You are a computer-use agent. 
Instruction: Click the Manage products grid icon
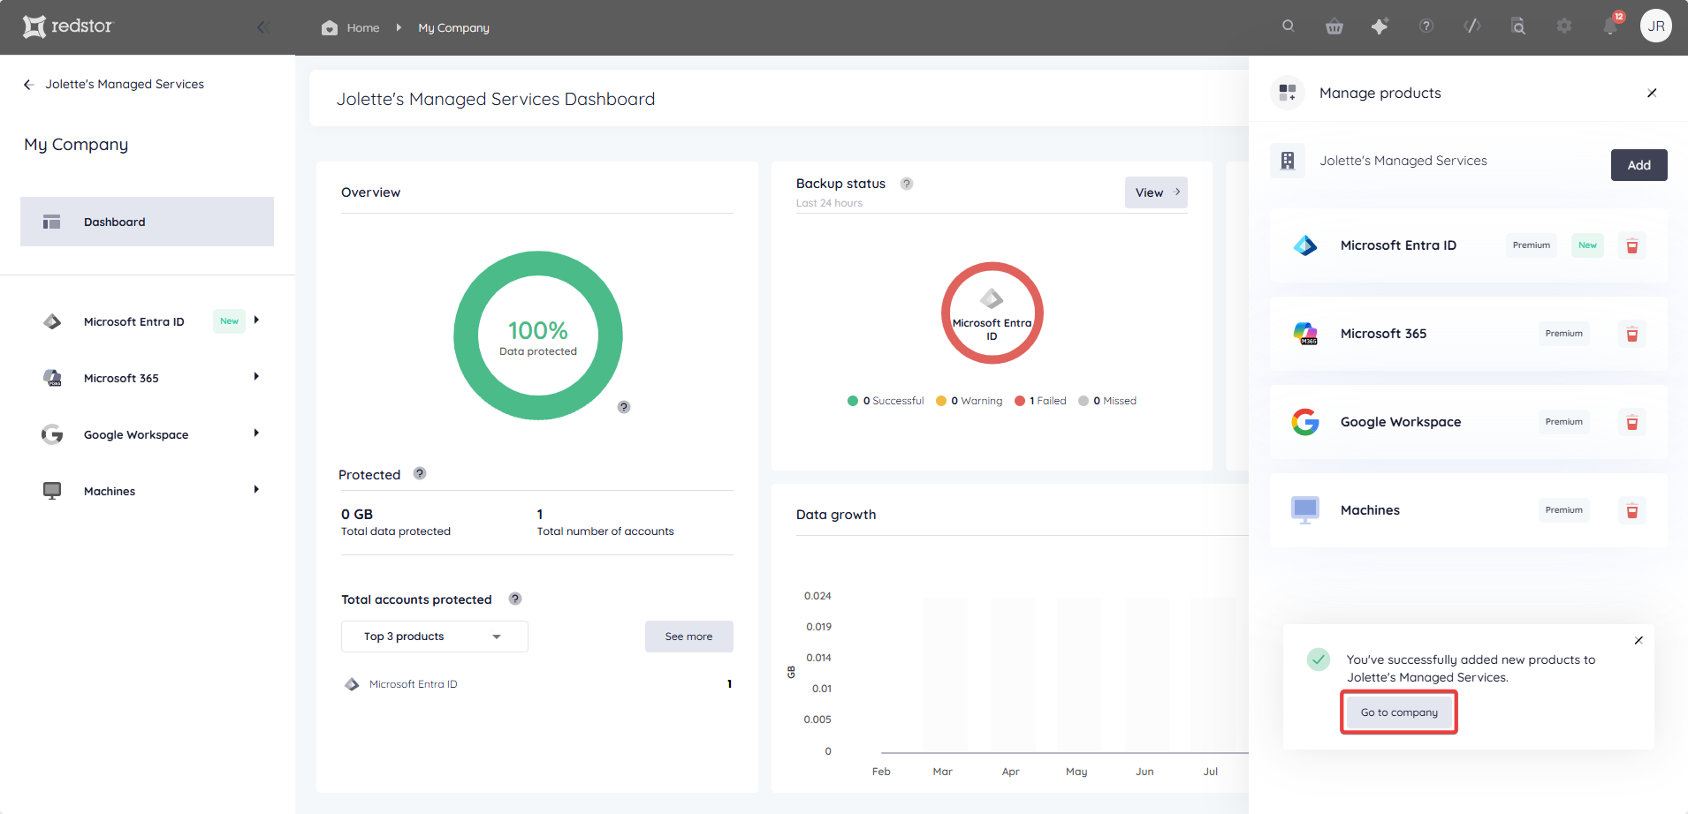[1288, 93]
